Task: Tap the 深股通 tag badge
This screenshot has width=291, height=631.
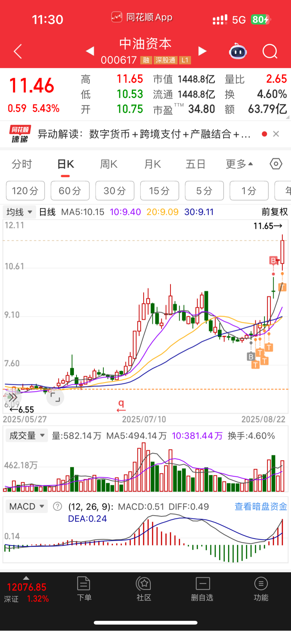Action: (x=166, y=60)
